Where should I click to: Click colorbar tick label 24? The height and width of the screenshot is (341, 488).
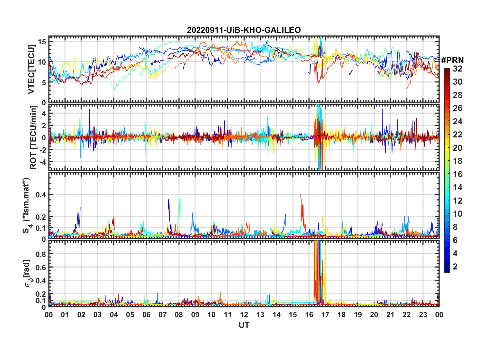(x=457, y=121)
